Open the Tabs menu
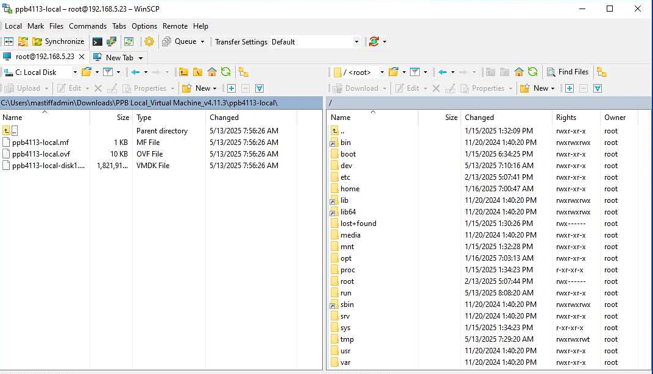The height and width of the screenshot is (374, 653). 119,26
